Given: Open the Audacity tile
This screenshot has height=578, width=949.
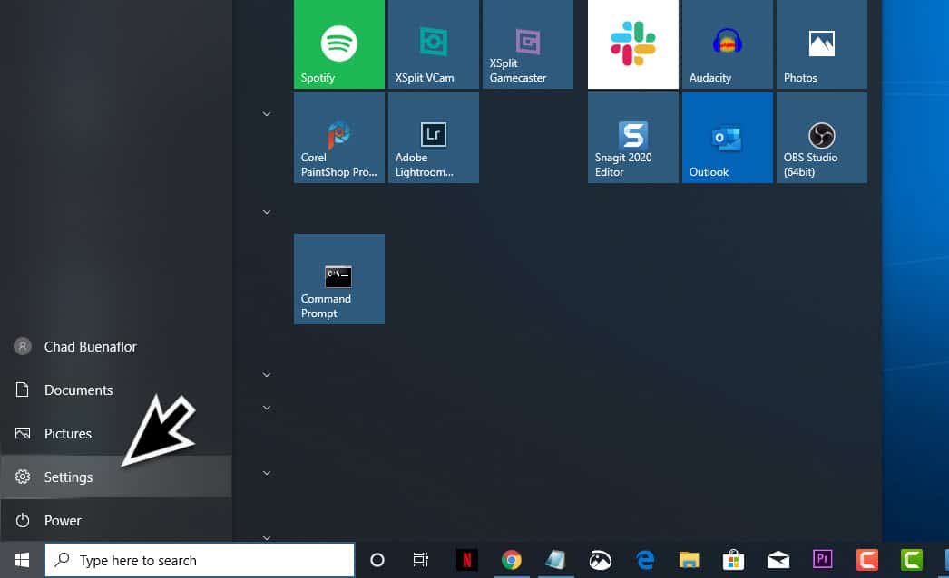Looking at the screenshot, I should (x=728, y=44).
